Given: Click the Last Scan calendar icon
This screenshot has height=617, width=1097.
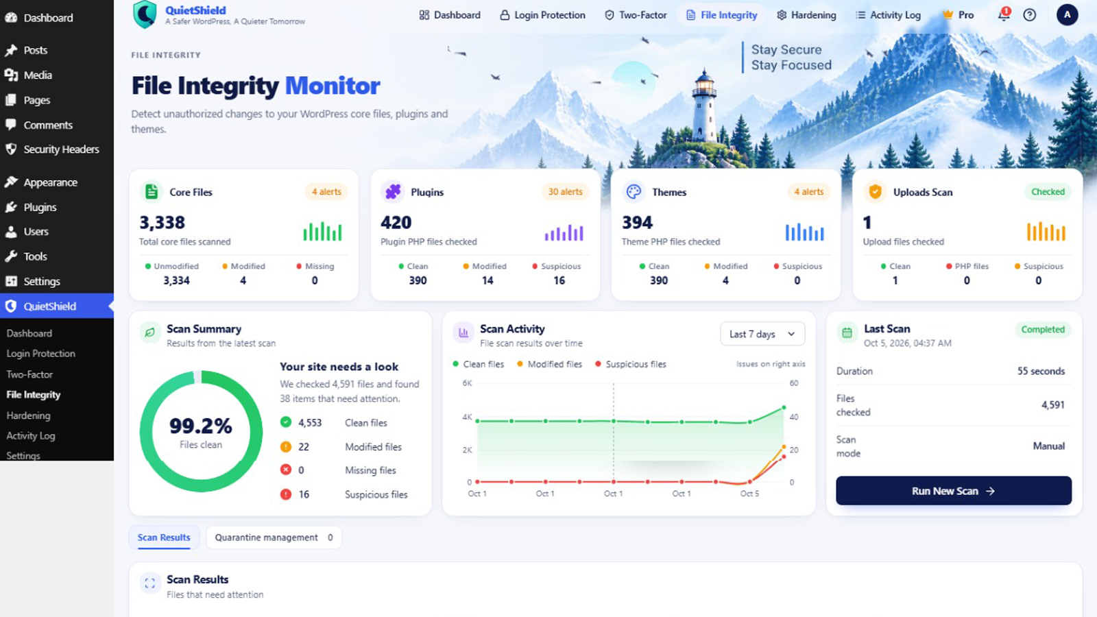Looking at the screenshot, I should click(x=847, y=332).
